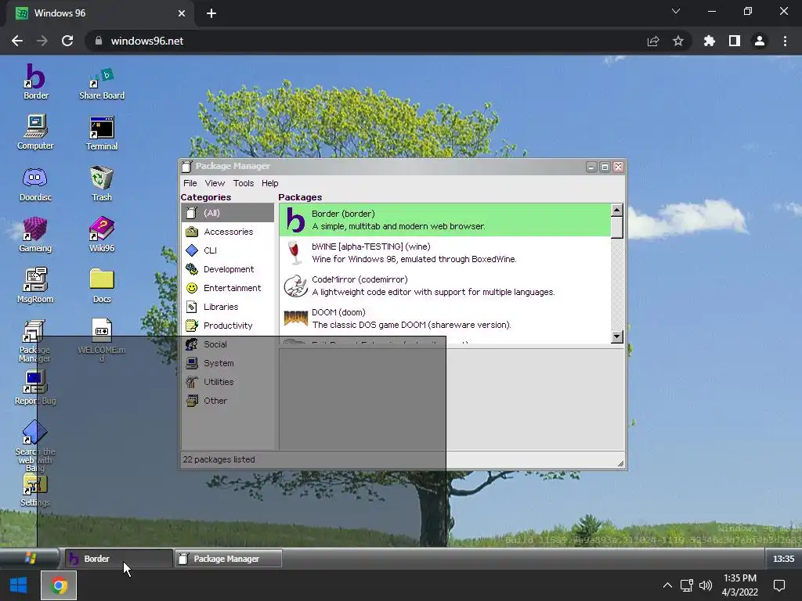Select the Development category

pyautogui.click(x=228, y=269)
